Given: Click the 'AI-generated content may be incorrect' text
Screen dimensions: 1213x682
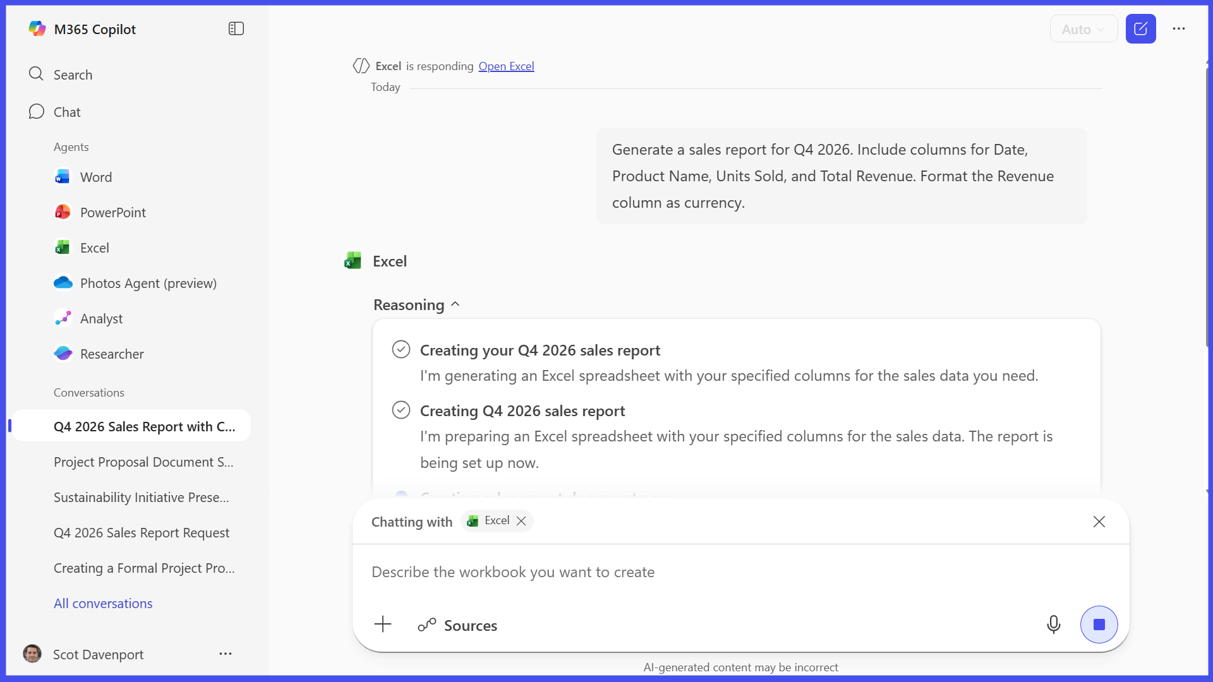Looking at the screenshot, I should point(740,667).
